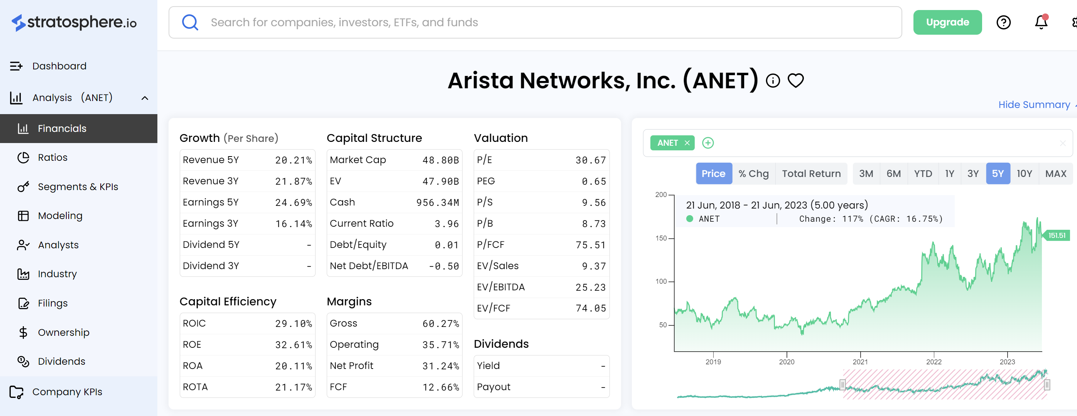Viewport: 1077px width, 416px height.
Task: Add a ticker with the plus circle icon
Action: pyautogui.click(x=707, y=143)
